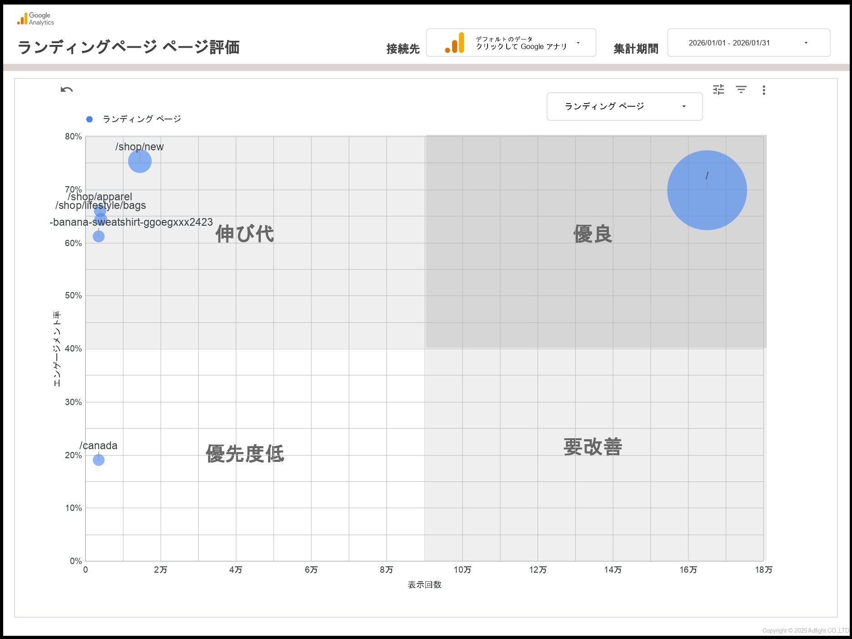The image size is (852, 639).
Task: Click the undo arrow icon above chart
Action: click(x=67, y=89)
